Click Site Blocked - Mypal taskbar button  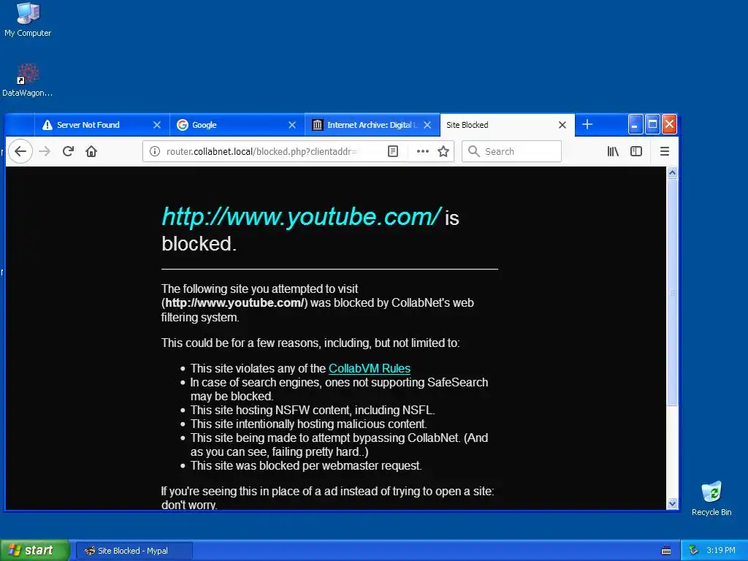click(x=134, y=551)
